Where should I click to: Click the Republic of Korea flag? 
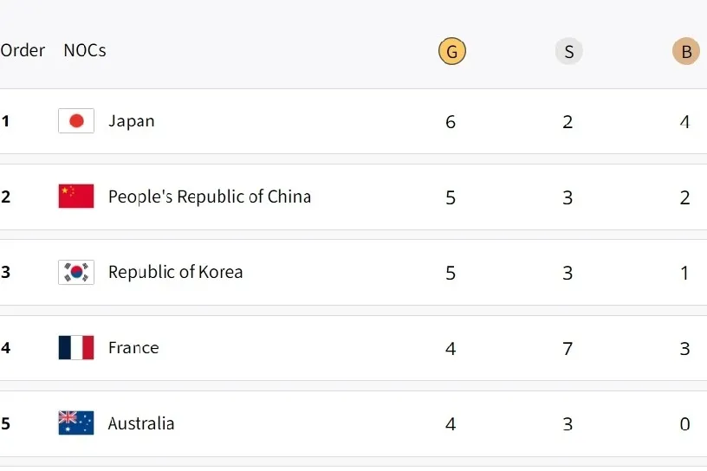(x=76, y=272)
